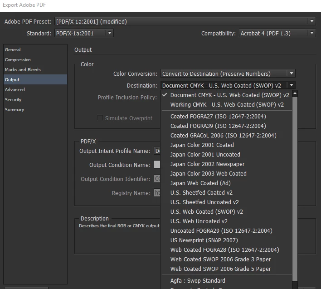The height and width of the screenshot is (289, 321).
Task: Choose Coated FOGRA27 profile
Action: click(x=227, y=116)
